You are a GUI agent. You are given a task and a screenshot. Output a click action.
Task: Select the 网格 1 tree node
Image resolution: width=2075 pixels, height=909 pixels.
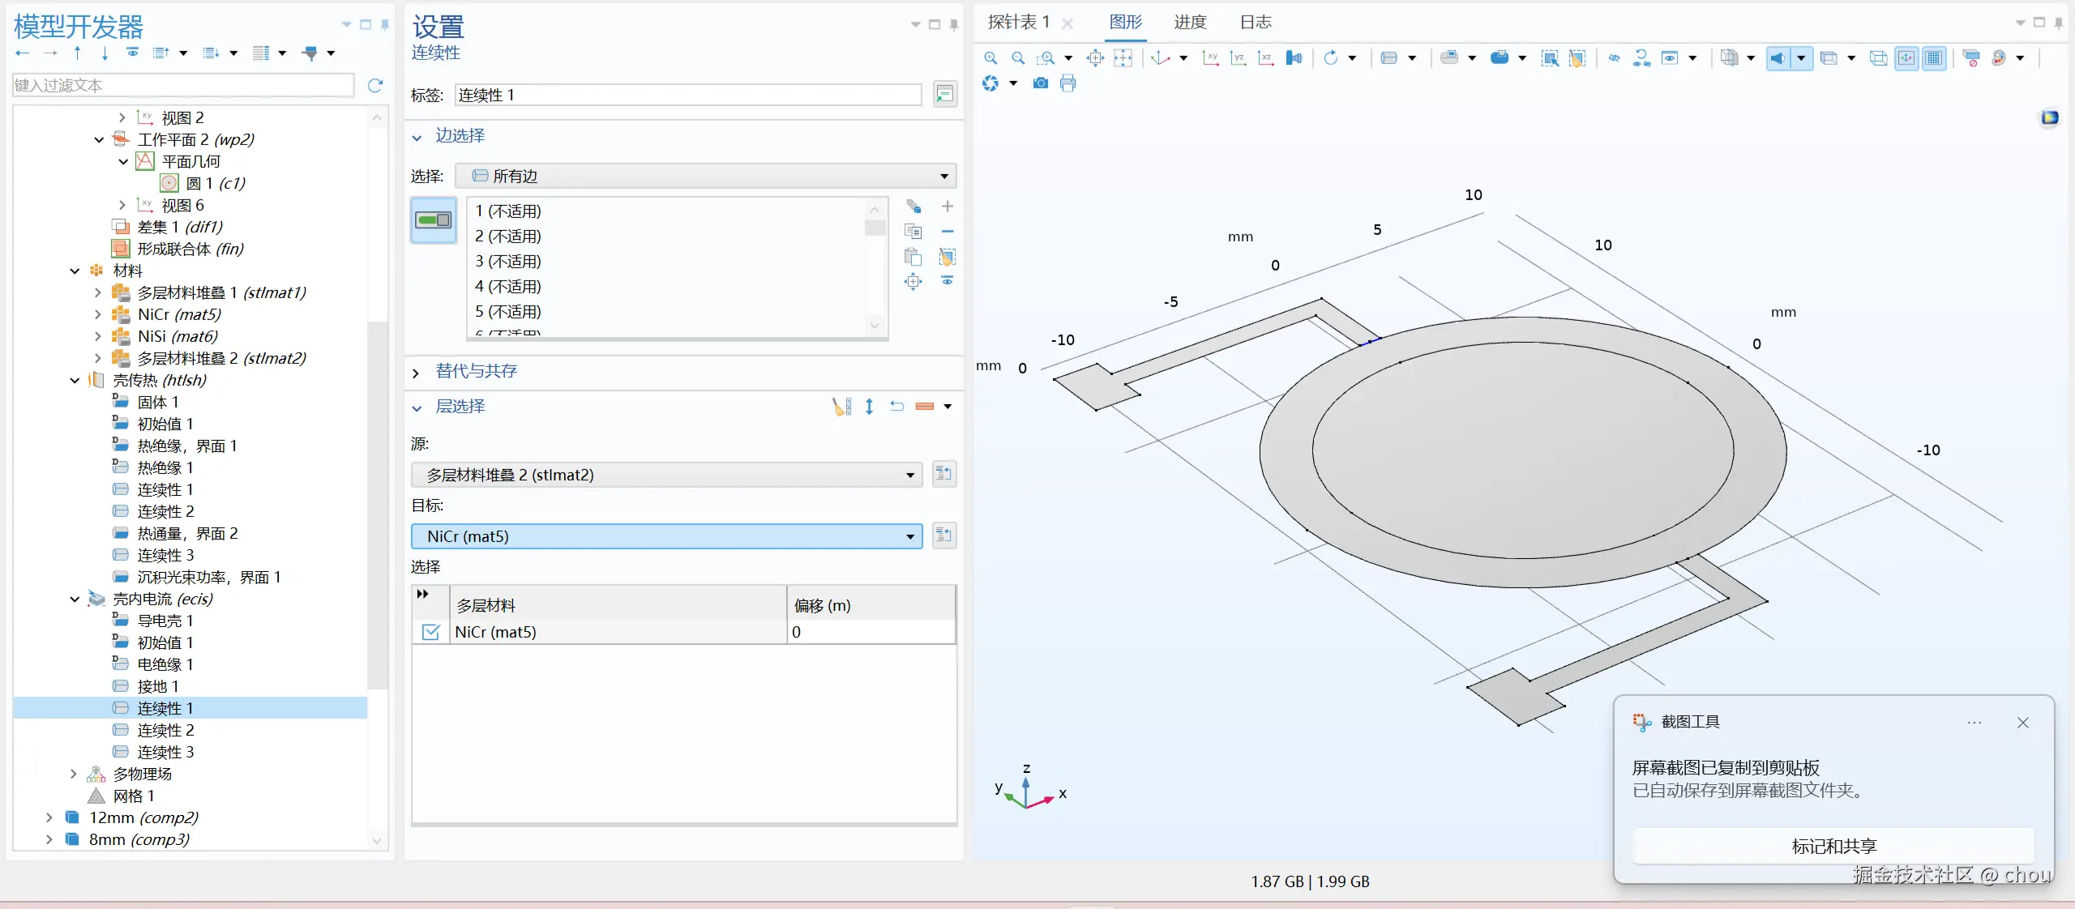(x=133, y=796)
